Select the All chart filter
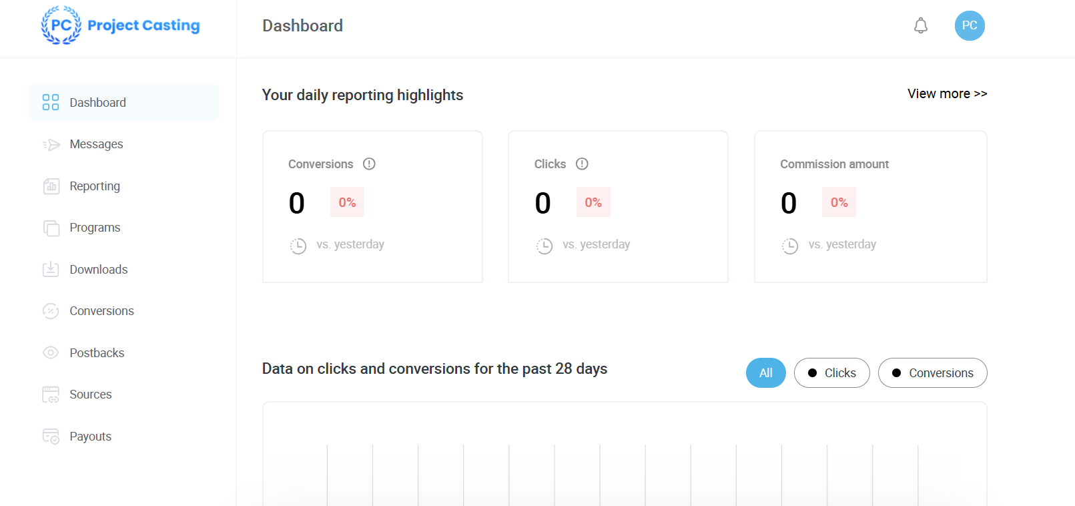Image resolution: width=1075 pixels, height=506 pixels. click(x=765, y=373)
